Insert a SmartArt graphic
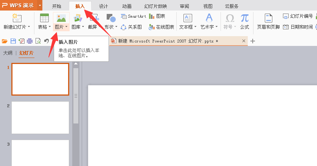The width and height of the screenshot is (317, 166). tap(134, 16)
